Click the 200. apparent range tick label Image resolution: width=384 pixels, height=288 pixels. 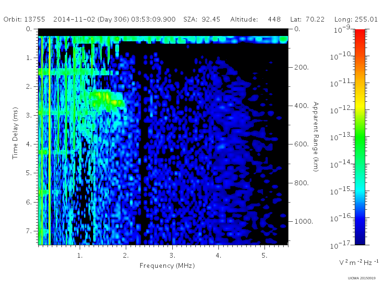tap(301, 67)
